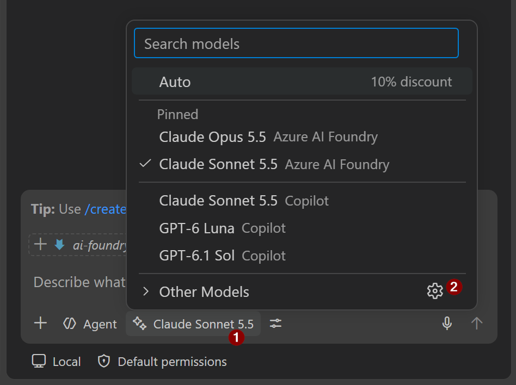The width and height of the screenshot is (516, 385).
Task: Click the plus icon beside Agent
Action: click(x=40, y=323)
